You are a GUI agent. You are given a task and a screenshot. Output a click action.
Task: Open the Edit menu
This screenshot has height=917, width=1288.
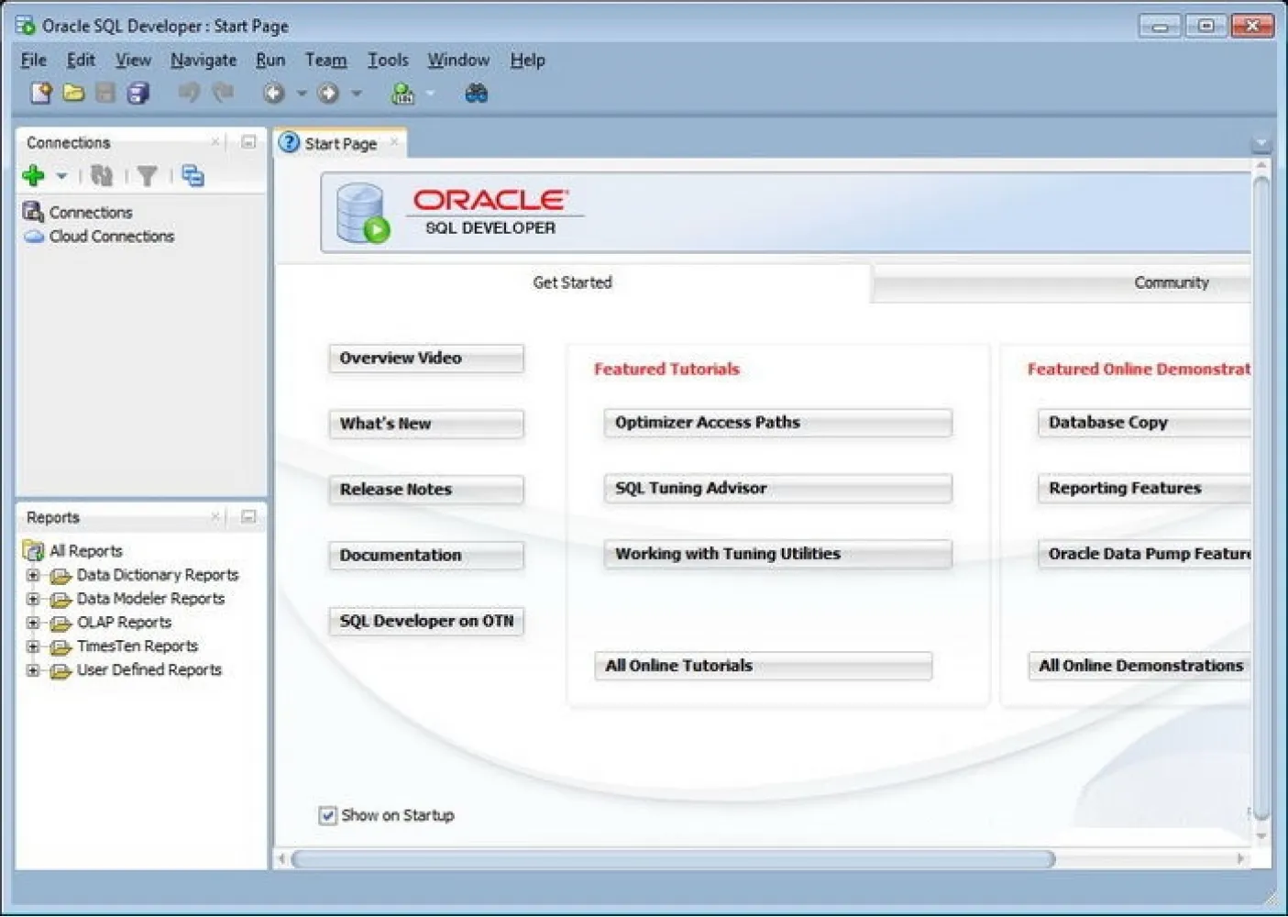(x=81, y=60)
